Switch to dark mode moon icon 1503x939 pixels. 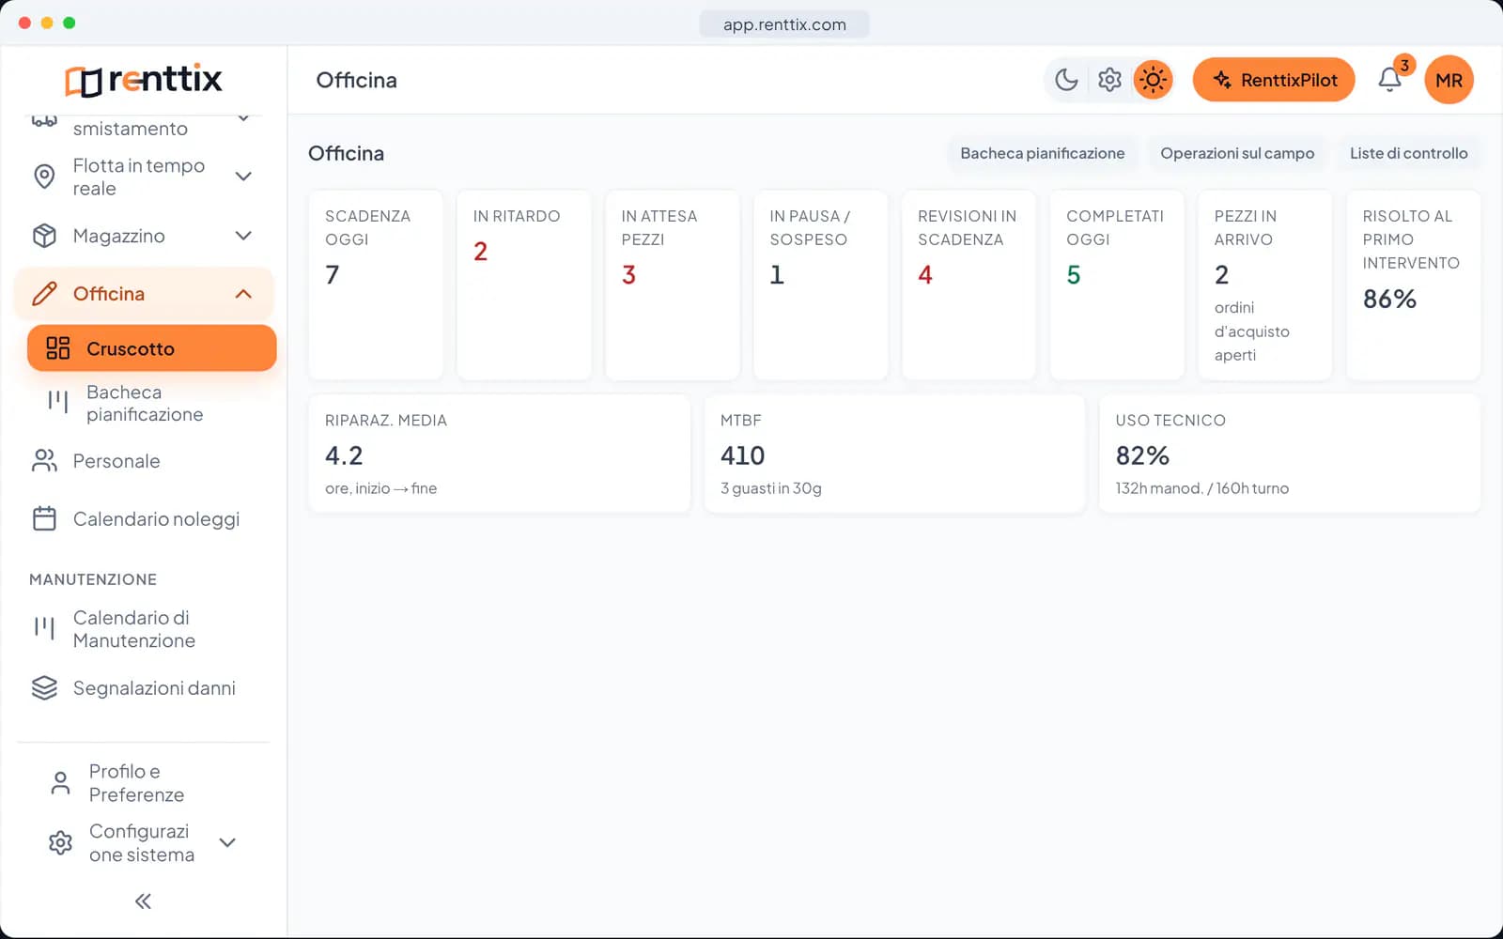[x=1066, y=80]
